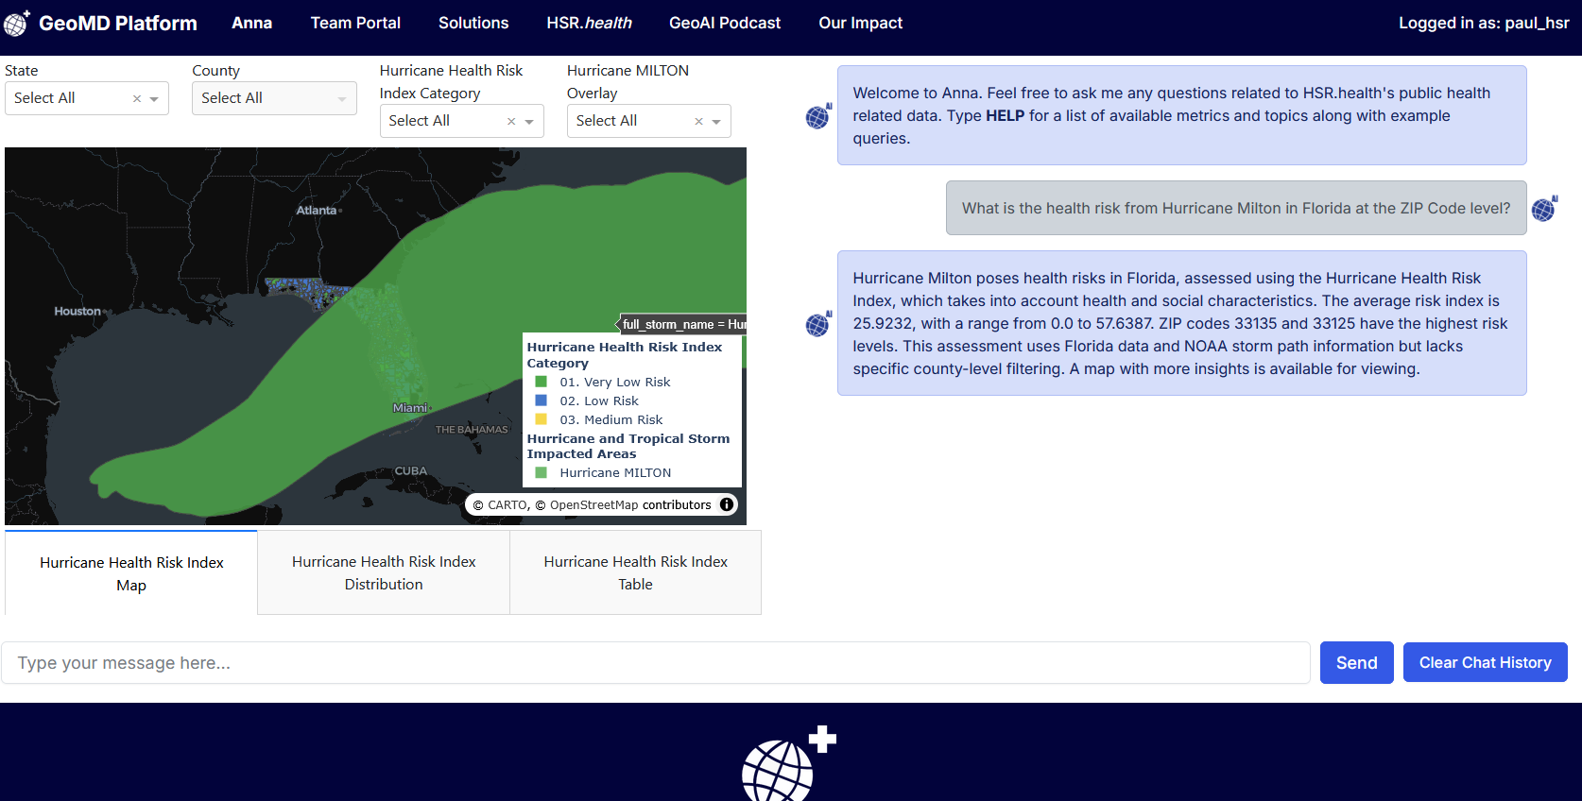Clear the Hurricane Health Risk Index Category filter
1582x801 pixels.
pyautogui.click(x=511, y=121)
